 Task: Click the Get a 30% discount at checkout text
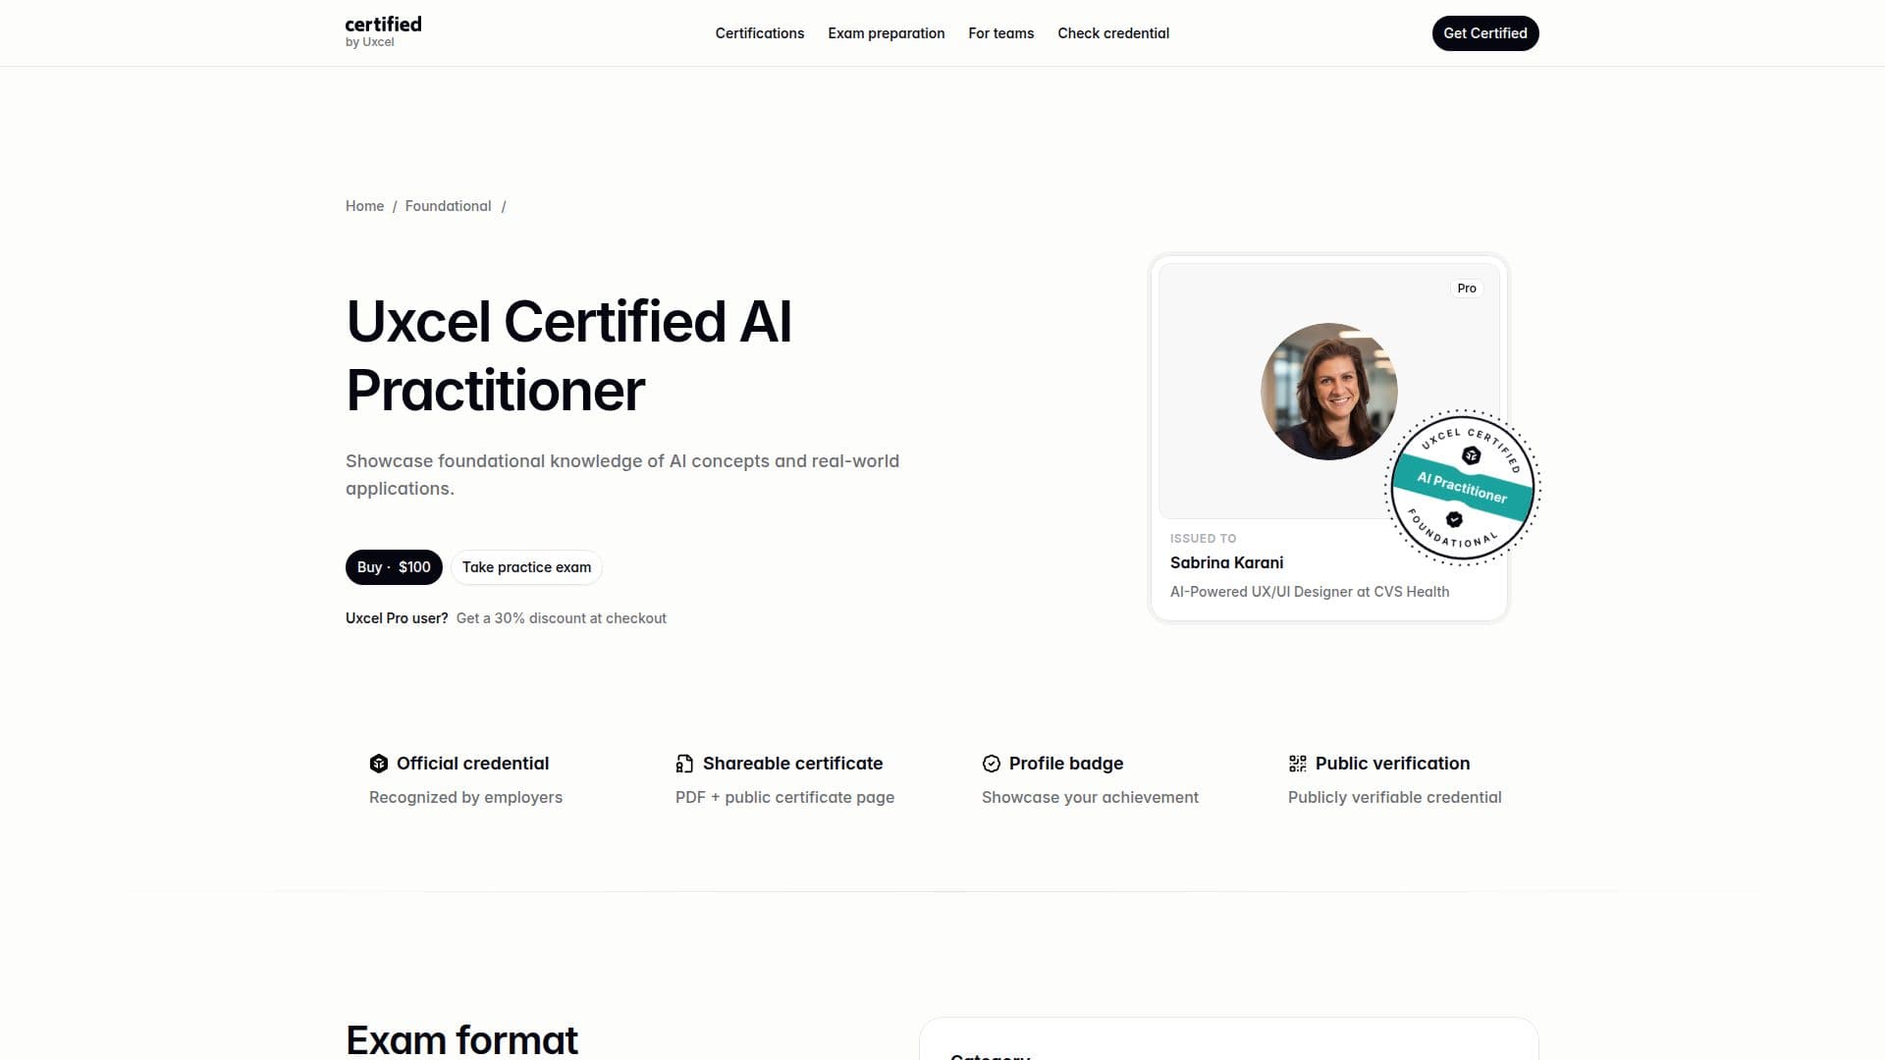tap(561, 618)
